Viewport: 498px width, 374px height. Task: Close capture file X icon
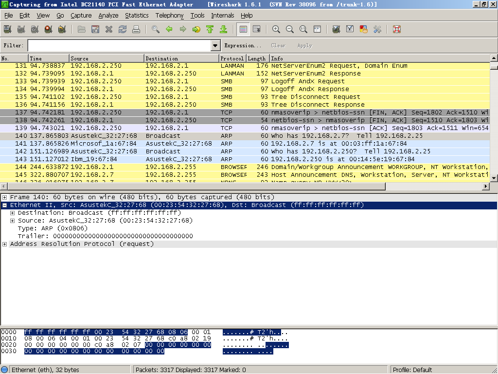[109, 29]
